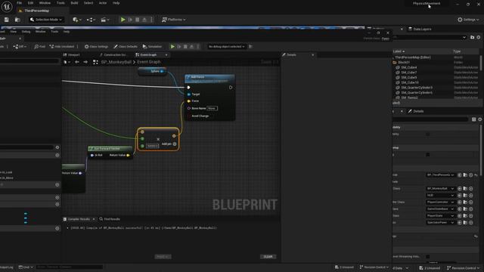Use selected asset icon for HUD class row
Image resolution: width=484 pixels, height=272 pixels.
pos(460,195)
